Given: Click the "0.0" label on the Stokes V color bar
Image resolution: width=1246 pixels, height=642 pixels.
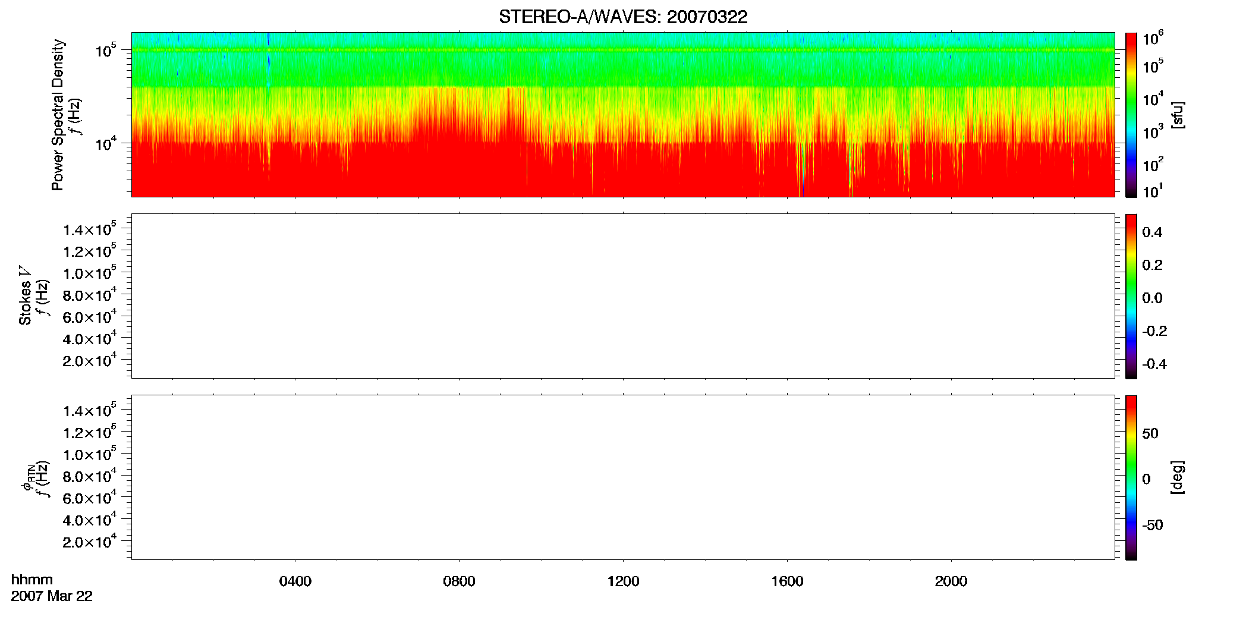Looking at the screenshot, I should 1152,298.
